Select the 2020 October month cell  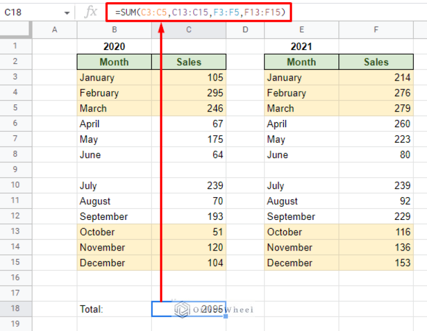click(x=114, y=232)
